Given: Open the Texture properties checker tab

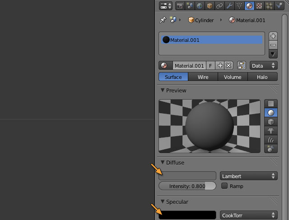Looking at the screenshot, I should [x=259, y=6].
